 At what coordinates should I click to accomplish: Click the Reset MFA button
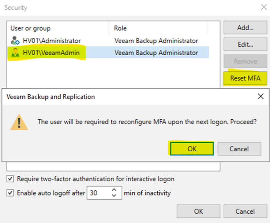pyautogui.click(x=245, y=78)
